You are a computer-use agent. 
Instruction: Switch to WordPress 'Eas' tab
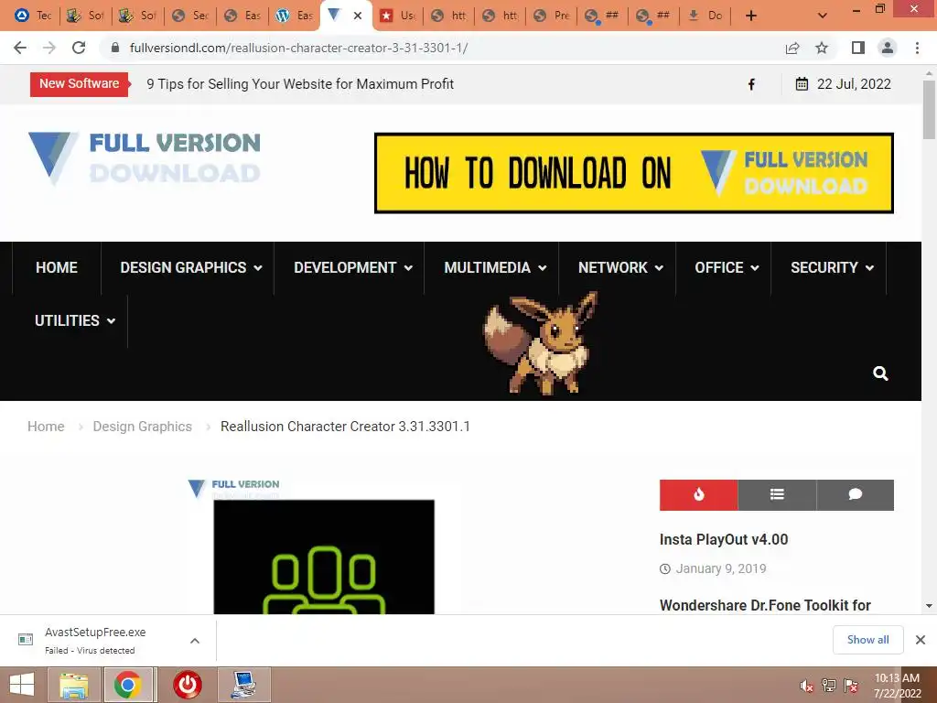point(294,16)
